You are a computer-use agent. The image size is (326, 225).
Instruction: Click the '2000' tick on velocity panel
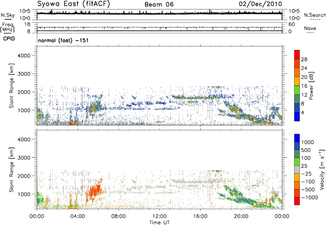tap(24, 176)
